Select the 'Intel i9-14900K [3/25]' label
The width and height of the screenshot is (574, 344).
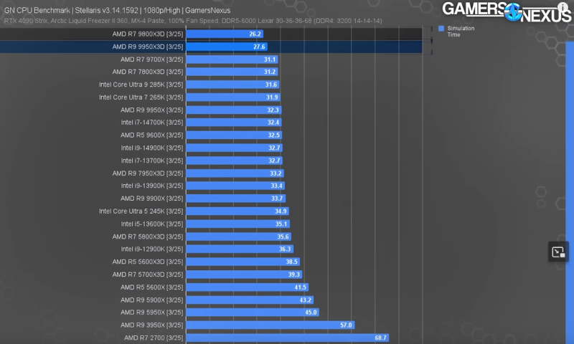click(x=152, y=148)
